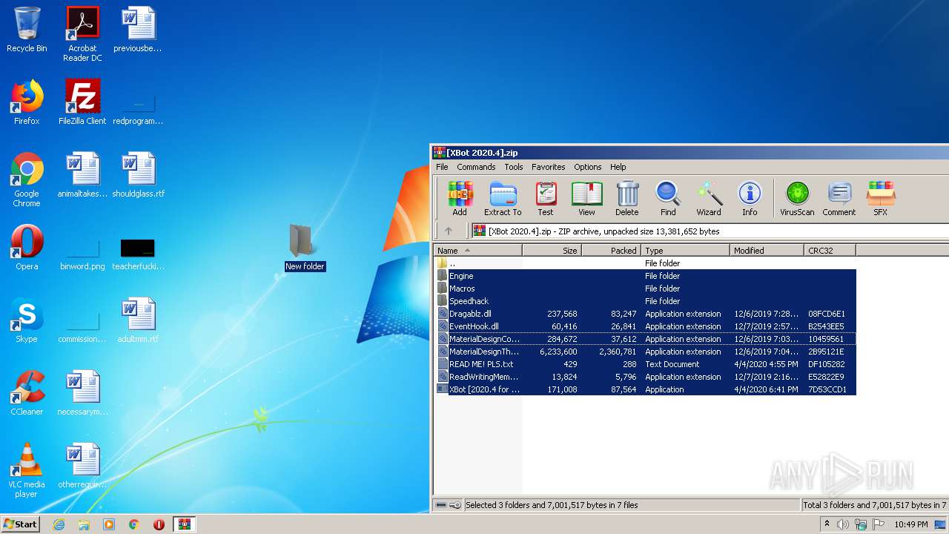Image resolution: width=949 pixels, height=534 pixels.
Task: Select FileZilla Client desktop icon
Action: coord(82,102)
